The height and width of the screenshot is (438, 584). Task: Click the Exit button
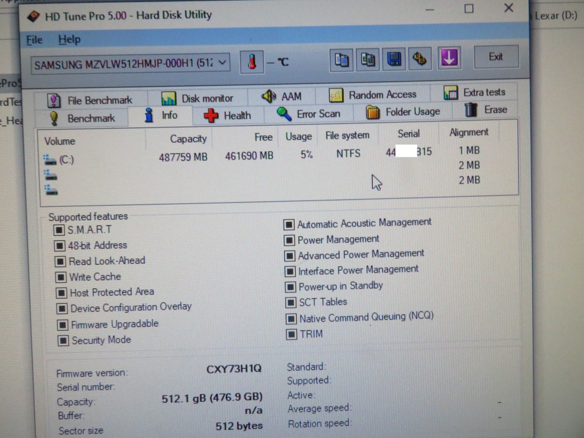496,56
